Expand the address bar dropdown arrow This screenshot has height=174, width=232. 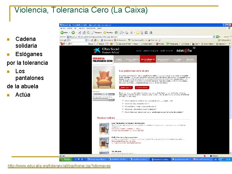click(214, 37)
